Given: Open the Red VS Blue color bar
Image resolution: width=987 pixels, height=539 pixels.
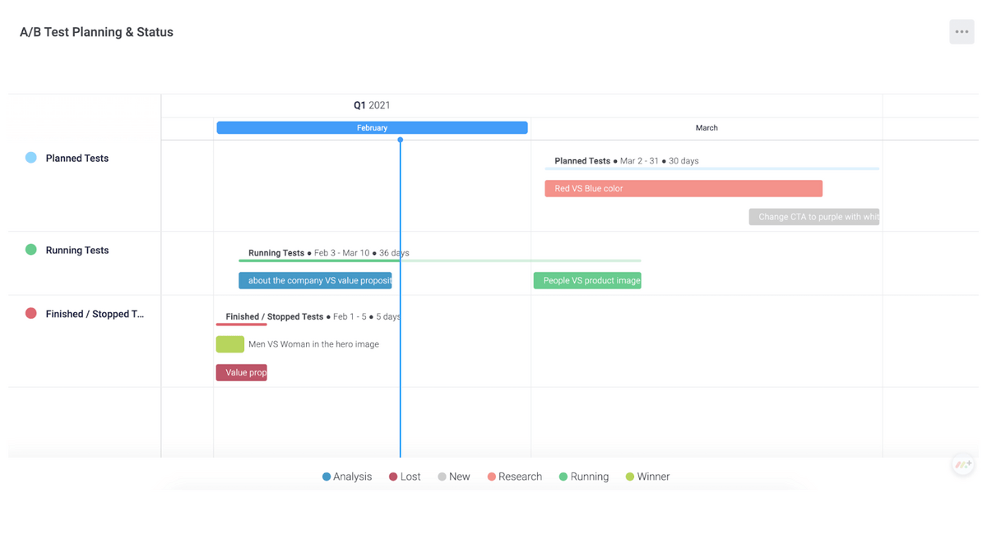Looking at the screenshot, I should [x=683, y=189].
